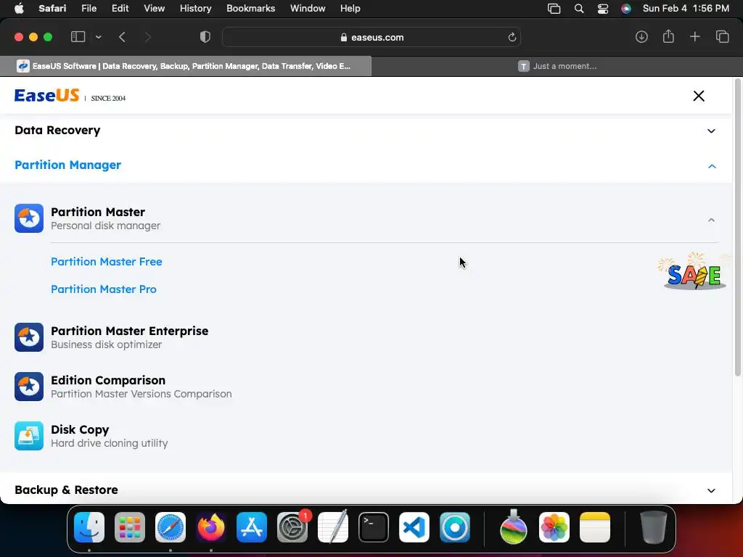
Task: Click the Partition Master Enterprise icon
Action: tap(29, 337)
